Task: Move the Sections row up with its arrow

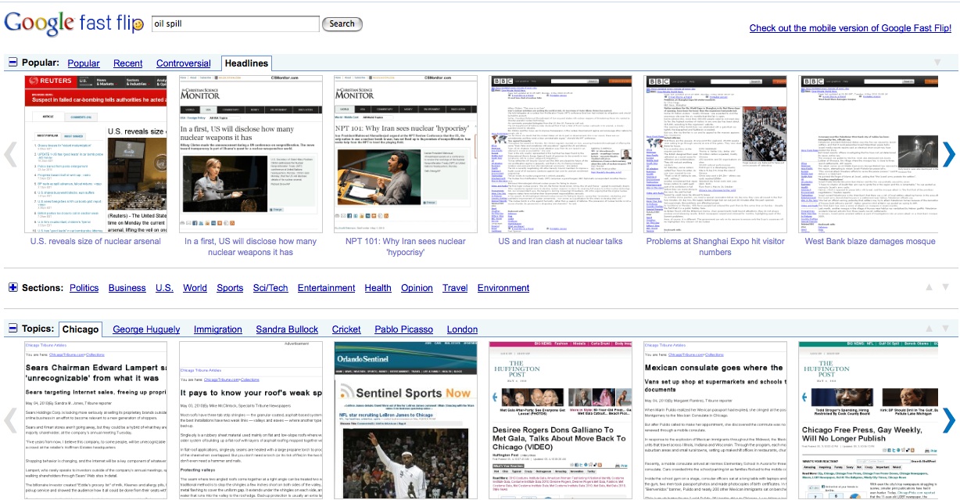Action: click(929, 287)
